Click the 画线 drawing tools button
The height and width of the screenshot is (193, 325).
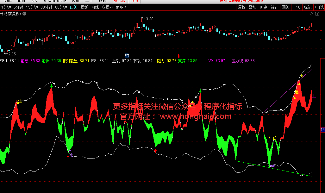(x=285, y=7)
